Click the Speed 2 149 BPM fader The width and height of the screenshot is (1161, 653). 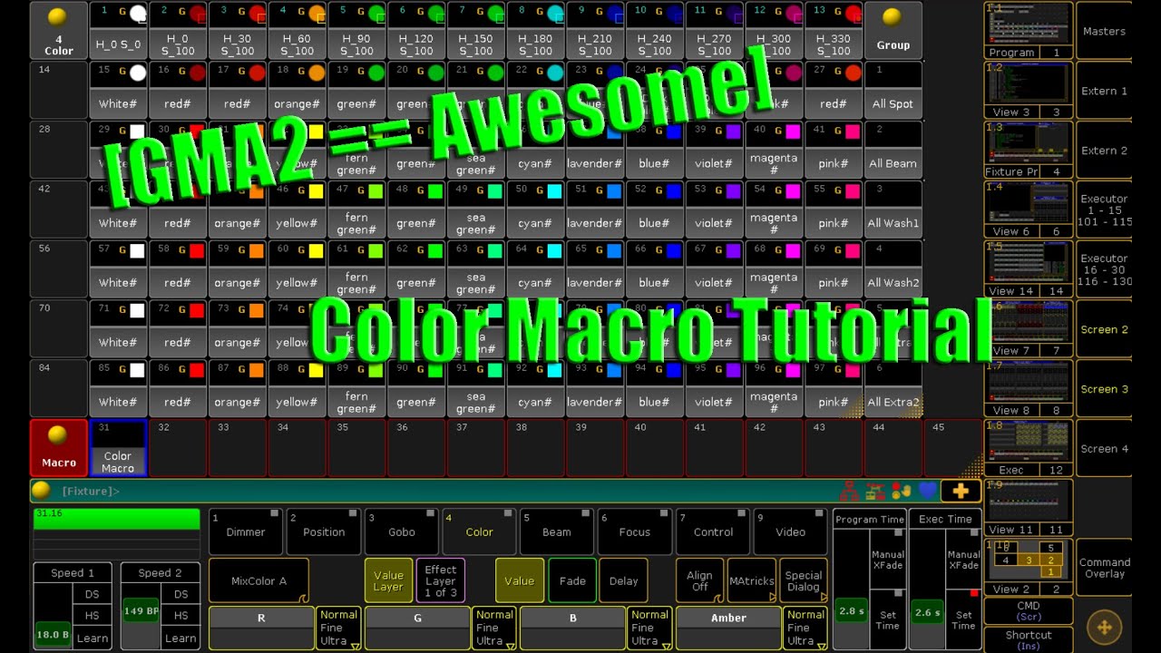[141, 616]
